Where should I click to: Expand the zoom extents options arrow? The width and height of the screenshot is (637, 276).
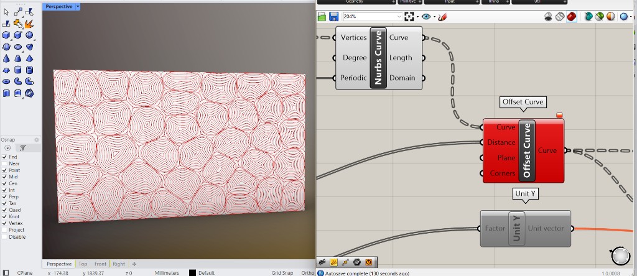[x=417, y=17]
